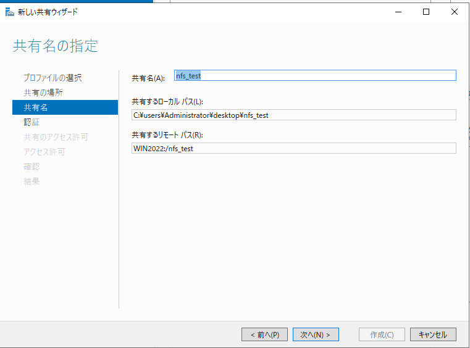This screenshot has height=348, width=470.
Task: Click the remote path field showing WIN2022:/nfs_test
Action: tap(294, 148)
